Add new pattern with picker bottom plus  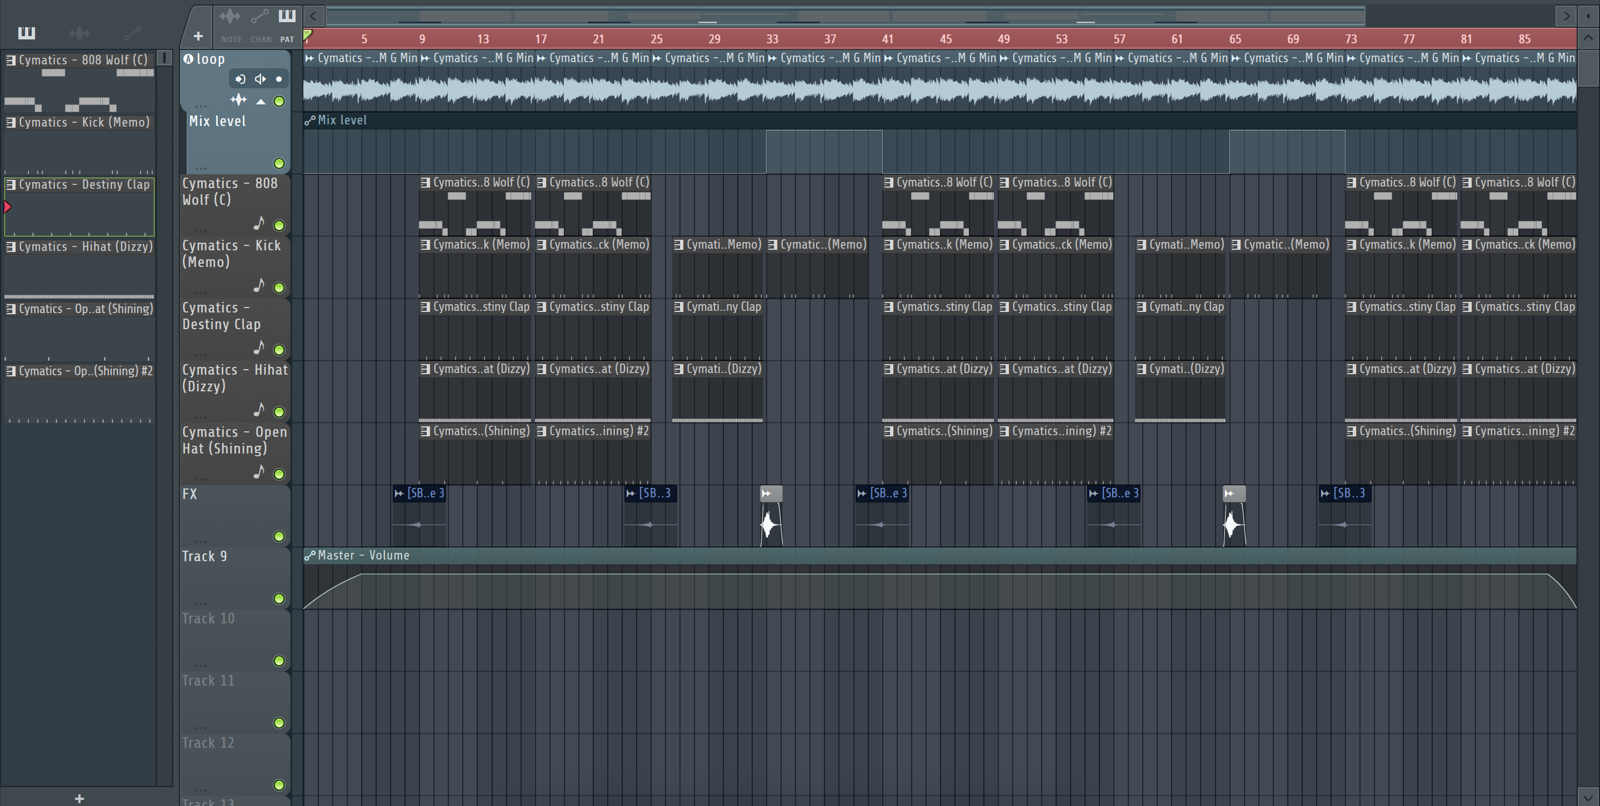[79, 798]
